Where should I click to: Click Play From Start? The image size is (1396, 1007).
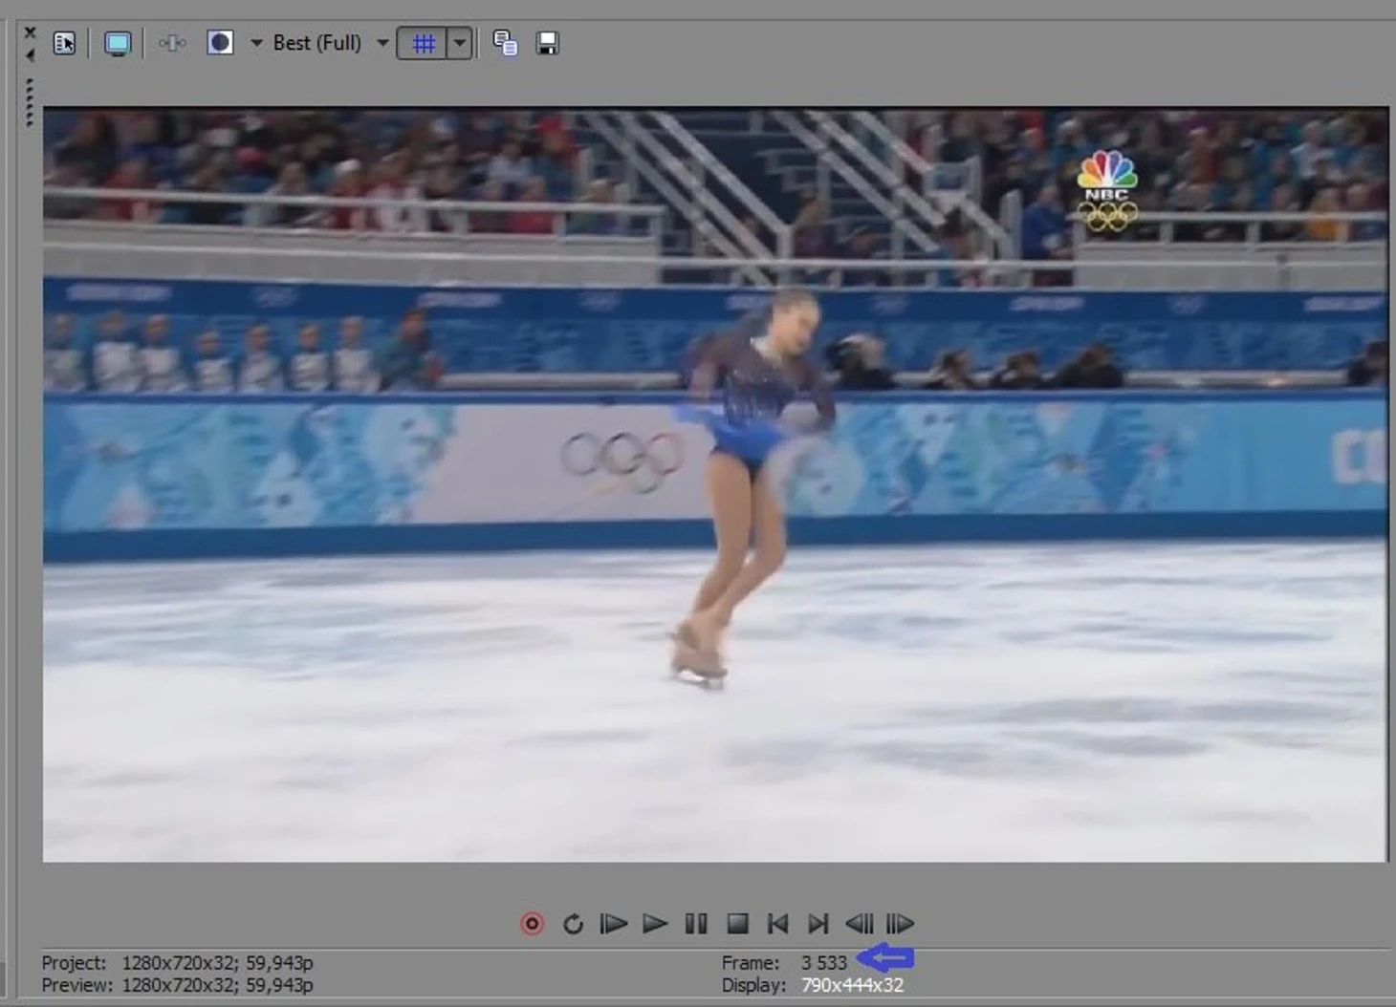click(x=613, y=924)
